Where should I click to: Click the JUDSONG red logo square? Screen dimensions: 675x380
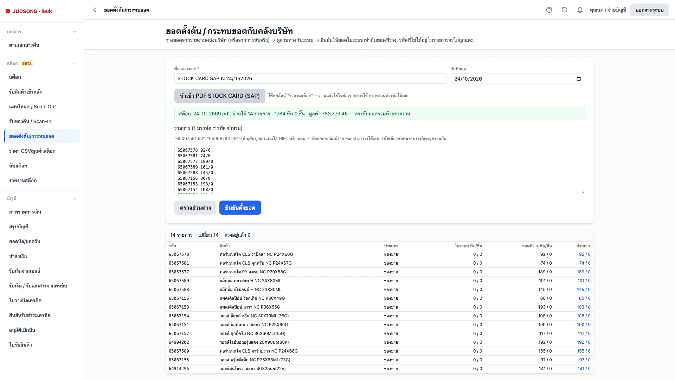tap(8, 11)
